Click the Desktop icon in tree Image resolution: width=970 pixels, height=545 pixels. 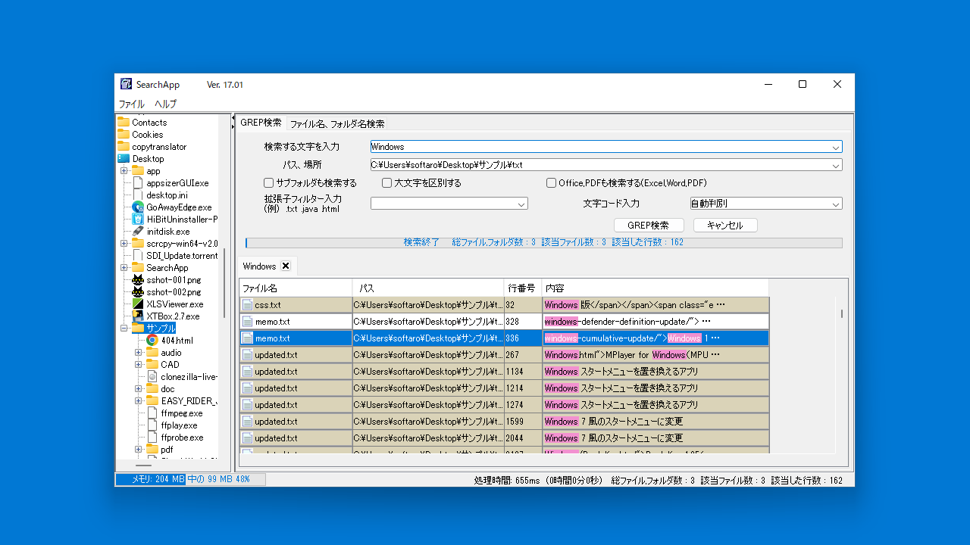coord(124,158)
